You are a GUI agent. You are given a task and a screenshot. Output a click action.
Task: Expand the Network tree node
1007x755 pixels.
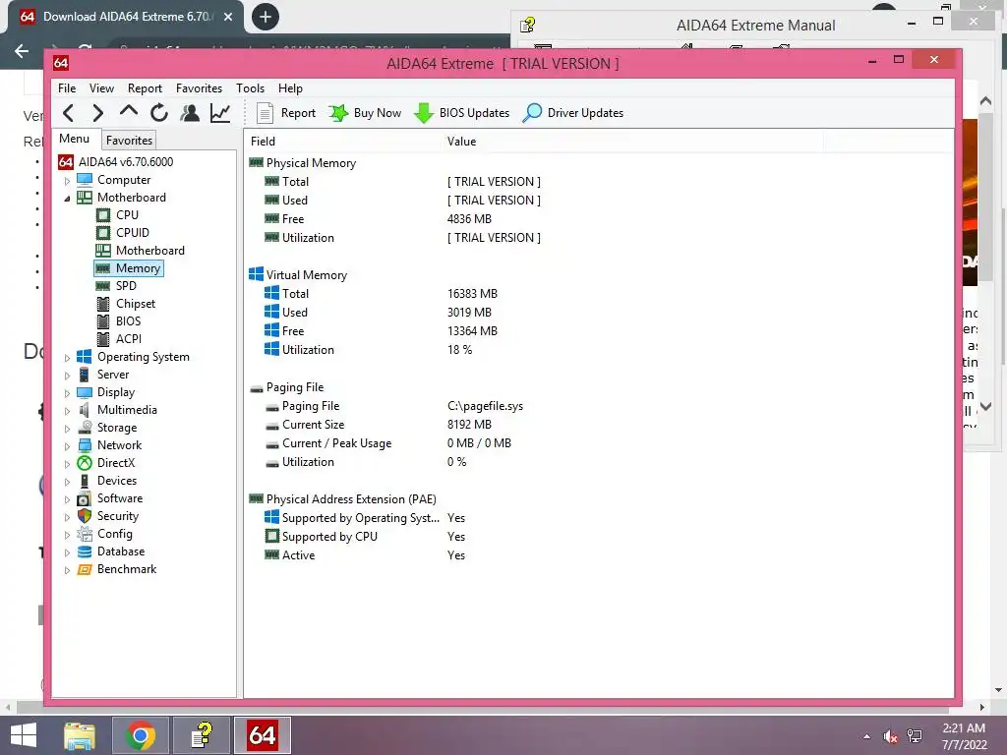coord(67,446)
